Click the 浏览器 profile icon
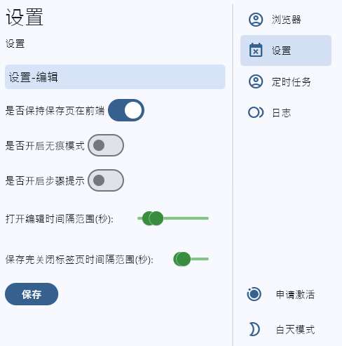 [256, 20]
